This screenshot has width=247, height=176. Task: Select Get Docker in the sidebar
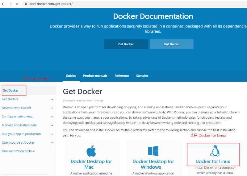click(x=10, y=90)
